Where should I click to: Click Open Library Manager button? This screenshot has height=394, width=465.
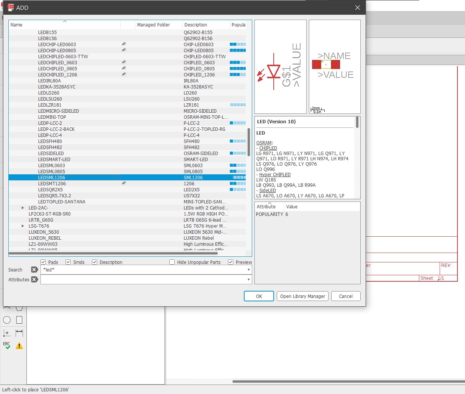[302, 296]
